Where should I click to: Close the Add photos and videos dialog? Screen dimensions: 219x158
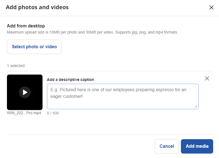211,7
